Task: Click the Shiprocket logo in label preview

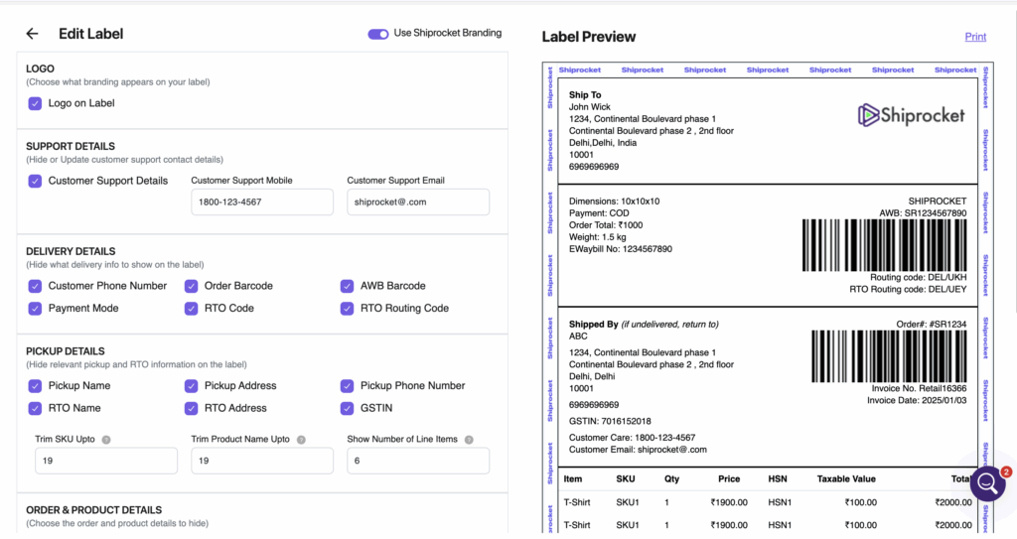Action: [x=911, y=115]
